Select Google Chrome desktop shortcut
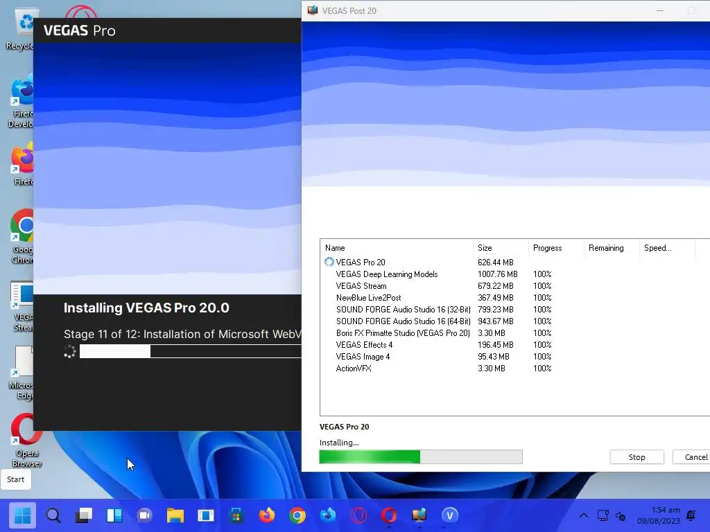 point(21,237)
